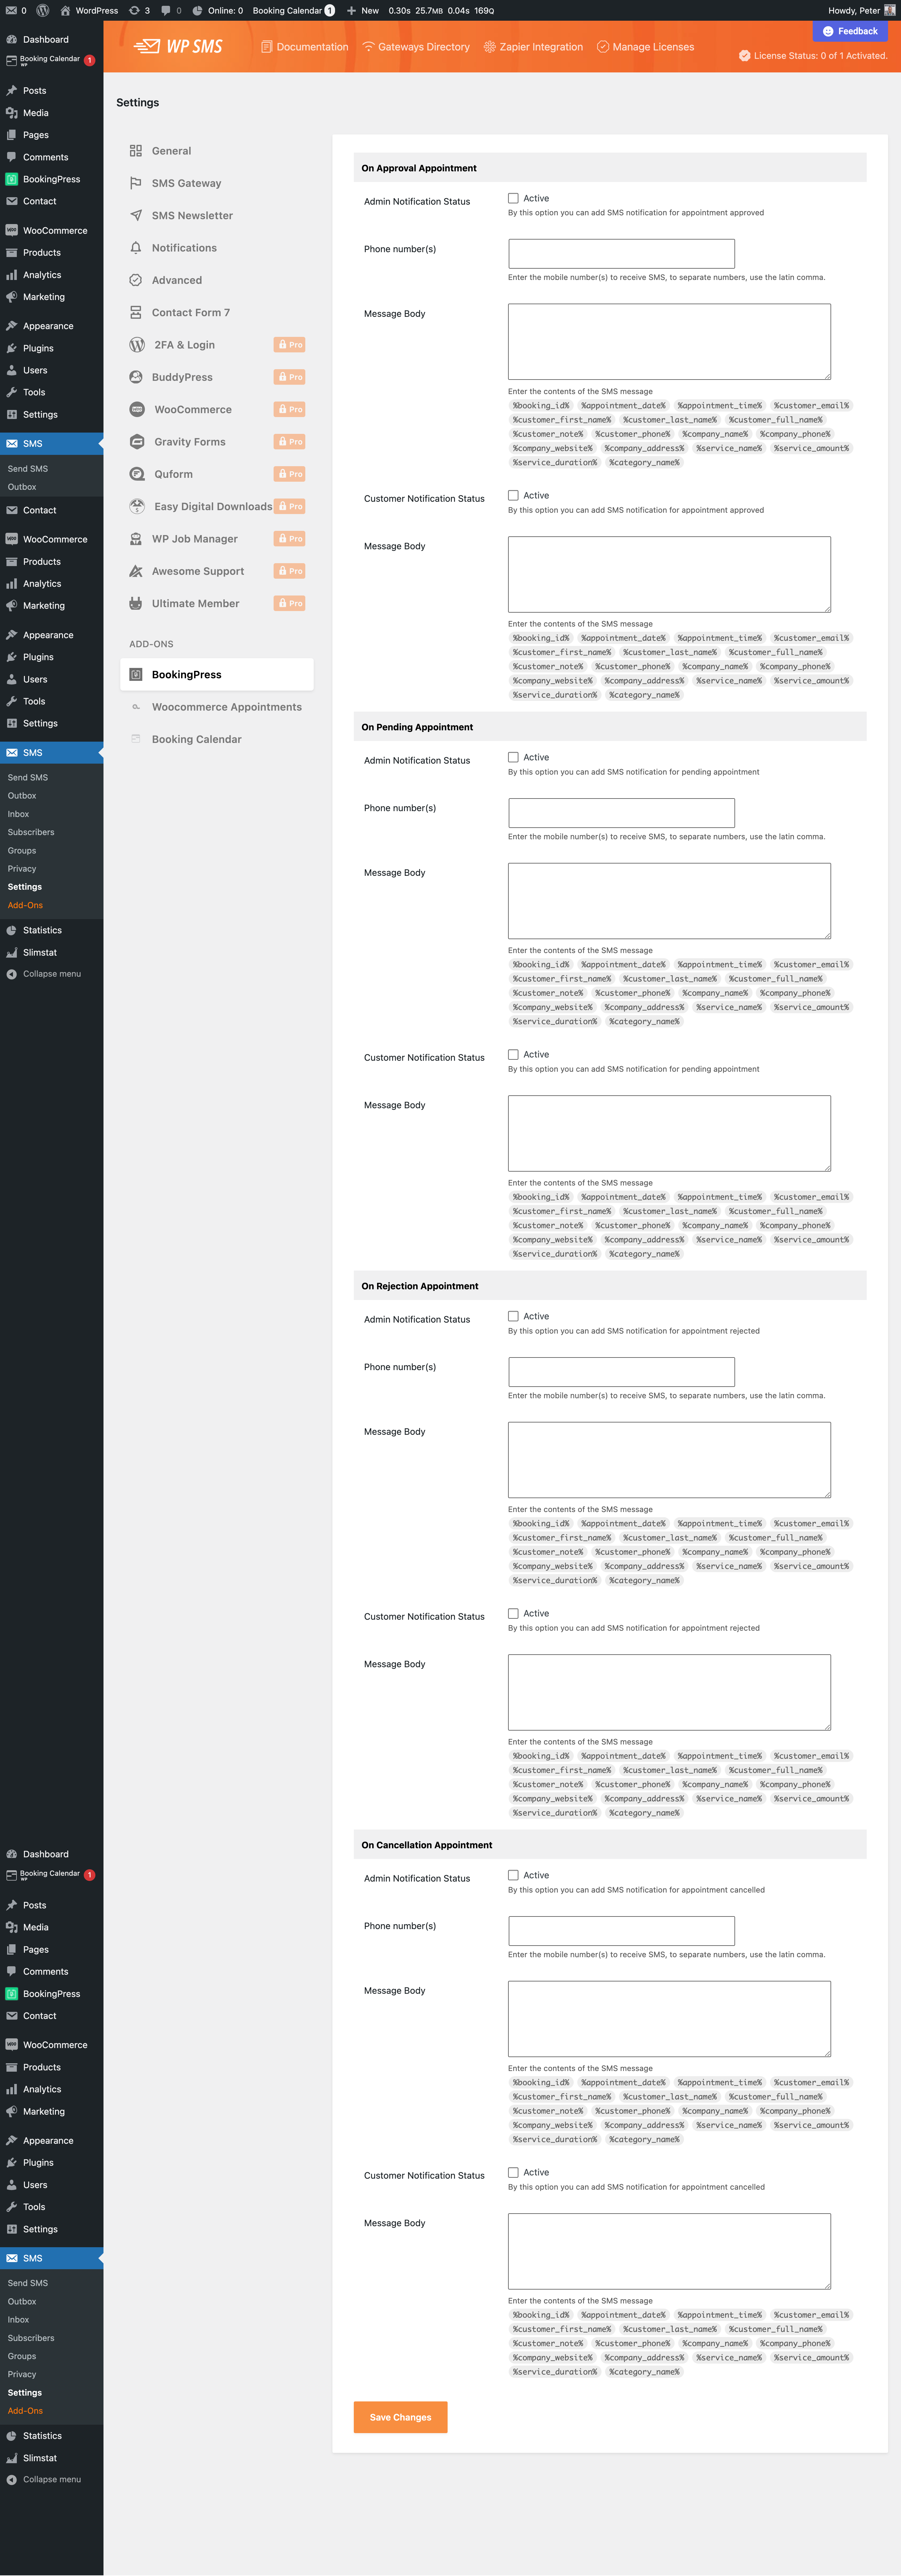The image size is (901, 2576).
Task: Open the General settings tab
Action: coord(217,151)
